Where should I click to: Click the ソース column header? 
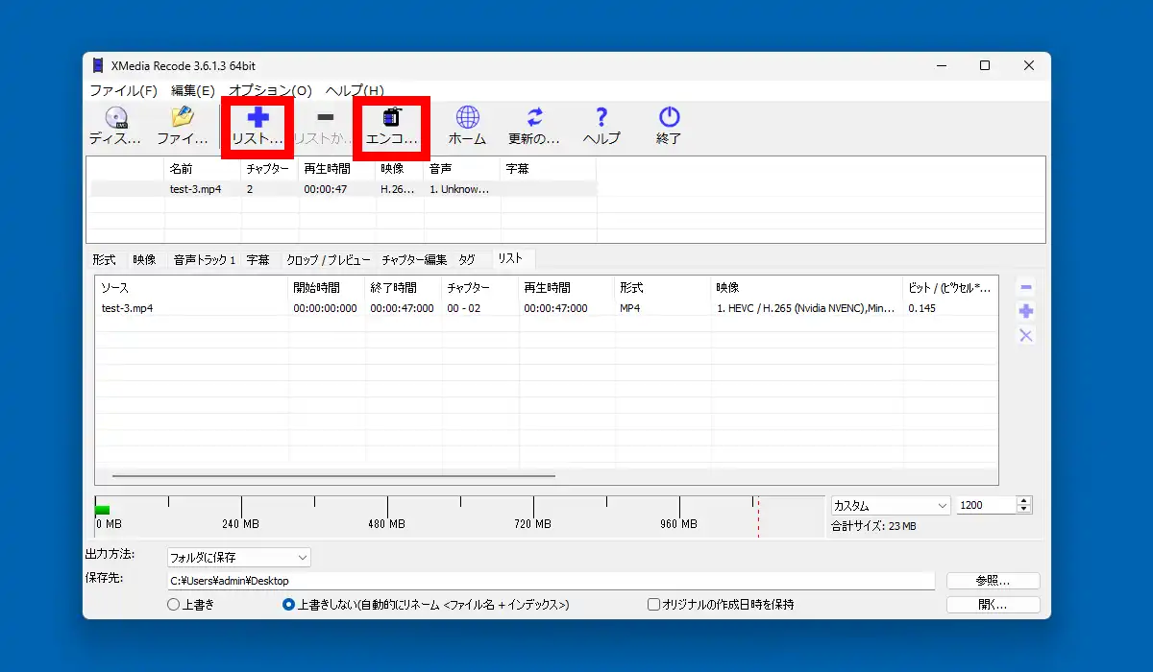pos(191,287)
